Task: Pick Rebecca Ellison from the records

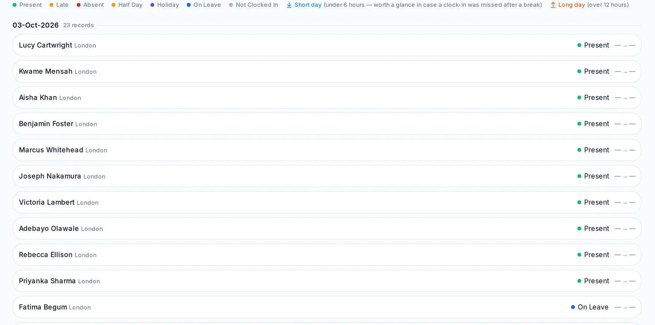Action: (327, 255)
